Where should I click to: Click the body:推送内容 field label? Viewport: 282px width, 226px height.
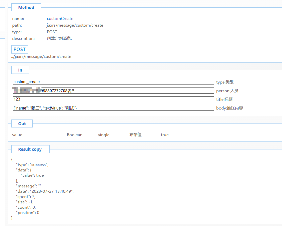tap(229, 108)
